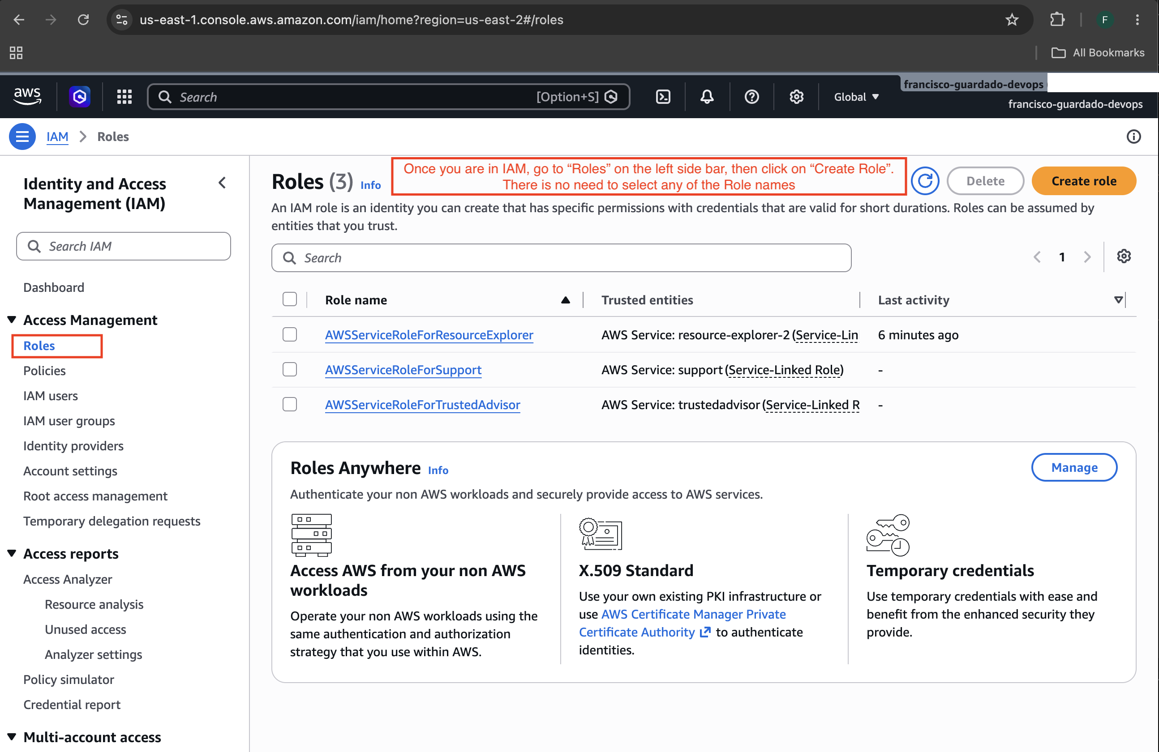Screen dimensions: 1159x752
Task: Go to AWS console home via logo
Action: tap(28, 96)
